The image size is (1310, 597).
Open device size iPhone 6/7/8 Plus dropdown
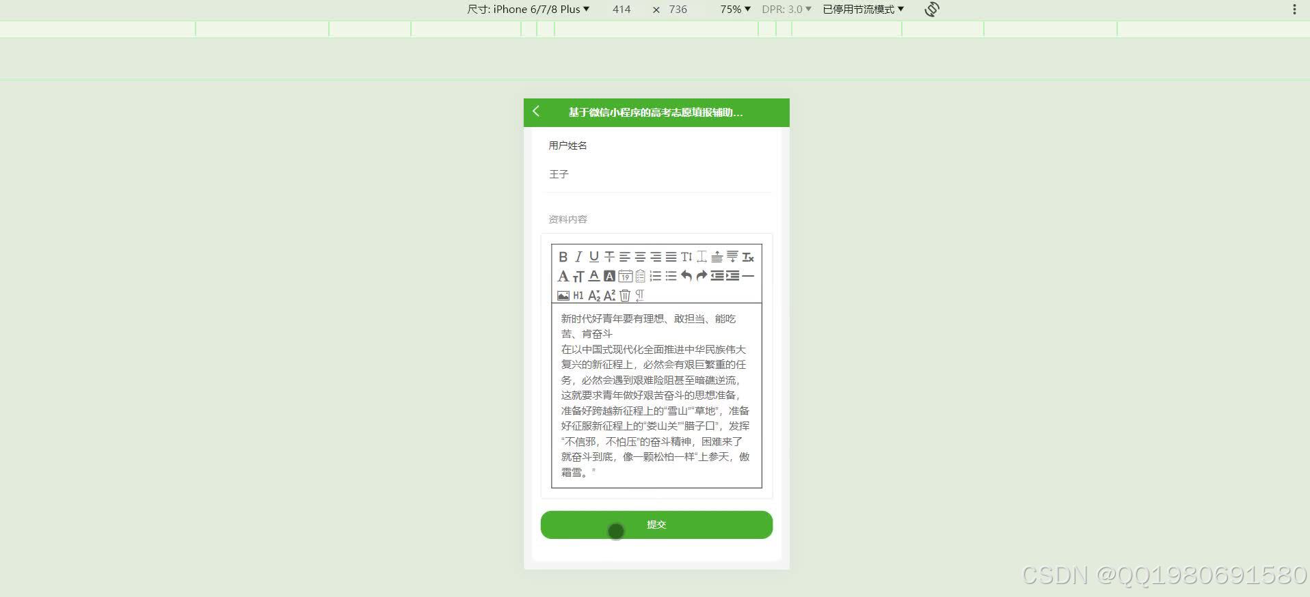(528, 10)
